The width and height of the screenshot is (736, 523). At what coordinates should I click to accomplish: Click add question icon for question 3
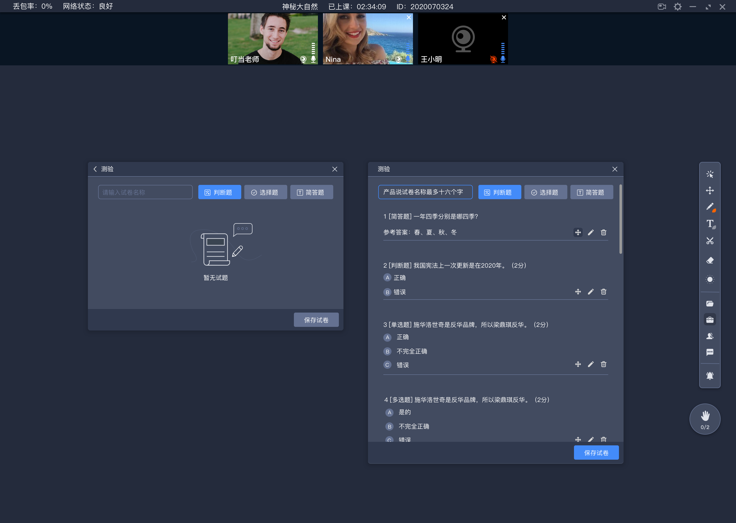(x=577, y=364)
